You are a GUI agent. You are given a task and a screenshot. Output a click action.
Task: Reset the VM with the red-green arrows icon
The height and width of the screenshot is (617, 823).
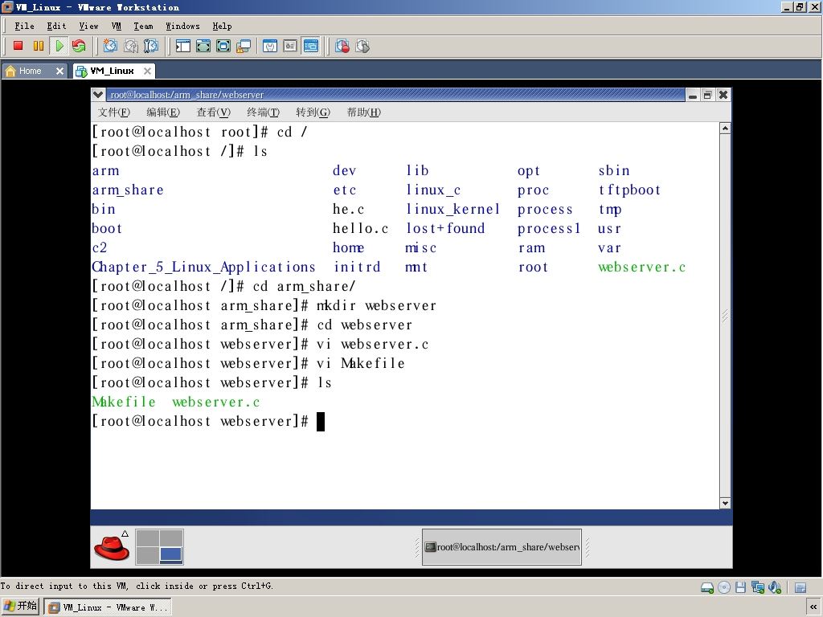pos(79,46)
